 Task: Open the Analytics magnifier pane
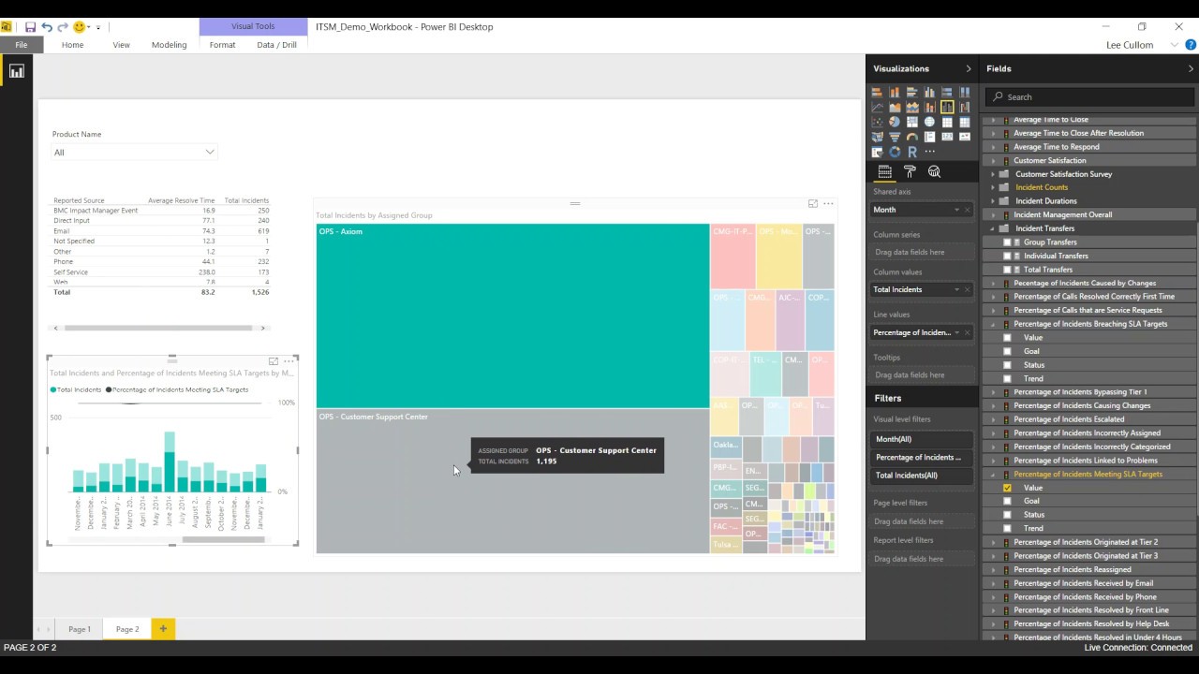pos(934,172)
